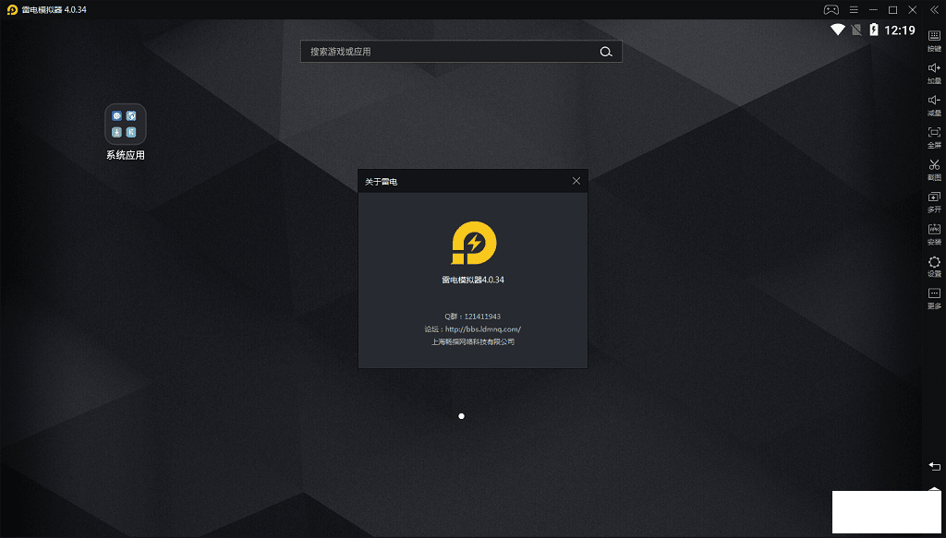
Task: Open the hamburger menu in the title bar
Action: (854, 9)
